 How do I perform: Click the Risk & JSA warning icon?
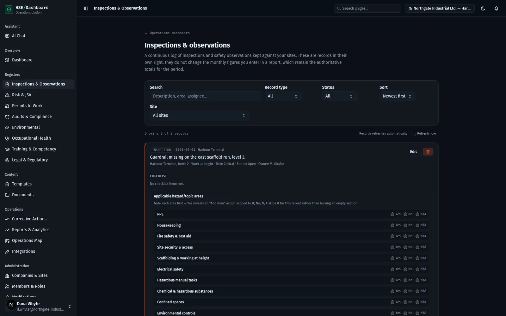coord(7,95)
